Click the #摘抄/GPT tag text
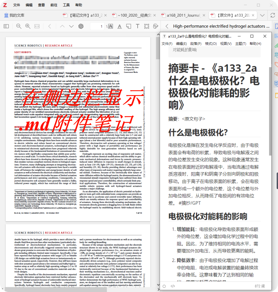 point(190,203)
